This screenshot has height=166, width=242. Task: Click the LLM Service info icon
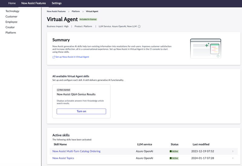(x=139, y=27)
